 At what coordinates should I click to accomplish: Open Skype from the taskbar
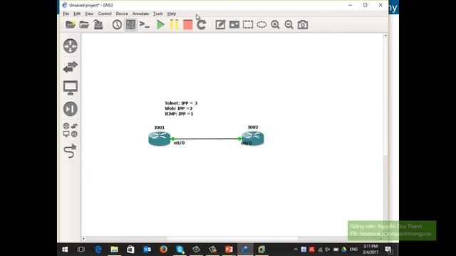(180, 250)
